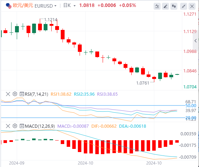Open RSI indicator settings gear
This screenshot has height=167, width=199.
15,94
